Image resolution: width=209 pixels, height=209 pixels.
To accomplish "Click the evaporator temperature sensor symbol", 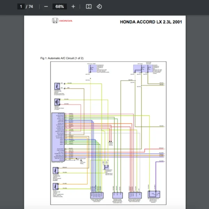I will coord(57,86).
